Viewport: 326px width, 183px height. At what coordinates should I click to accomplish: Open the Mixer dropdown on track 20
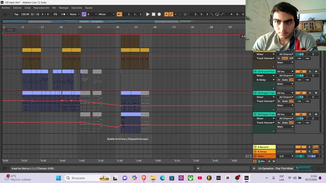click(264, 118)
